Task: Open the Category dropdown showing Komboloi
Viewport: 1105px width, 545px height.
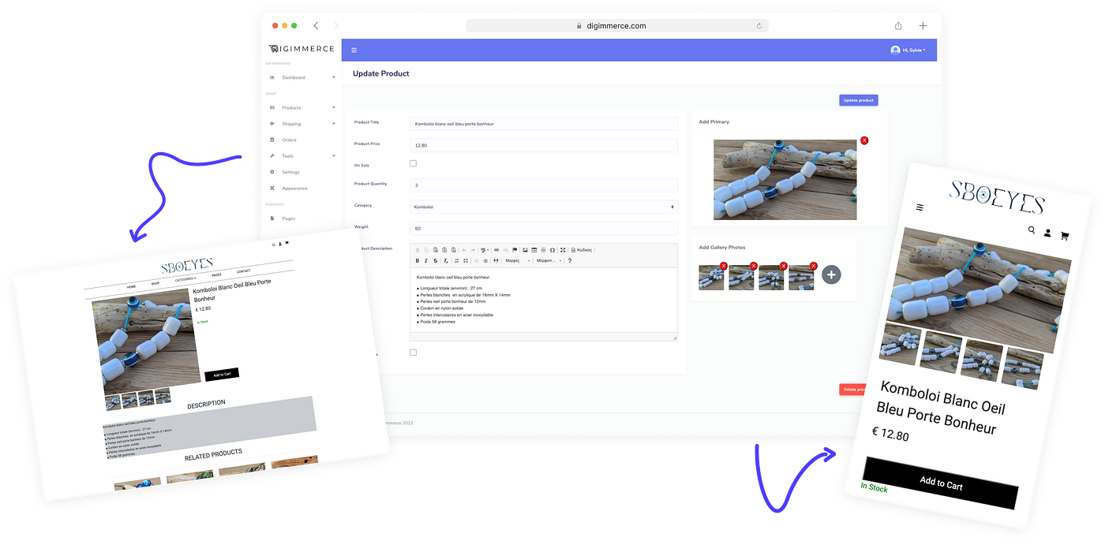Action: point(544,207)
